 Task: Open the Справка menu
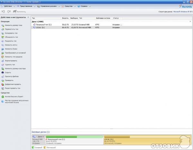[84, 6]
